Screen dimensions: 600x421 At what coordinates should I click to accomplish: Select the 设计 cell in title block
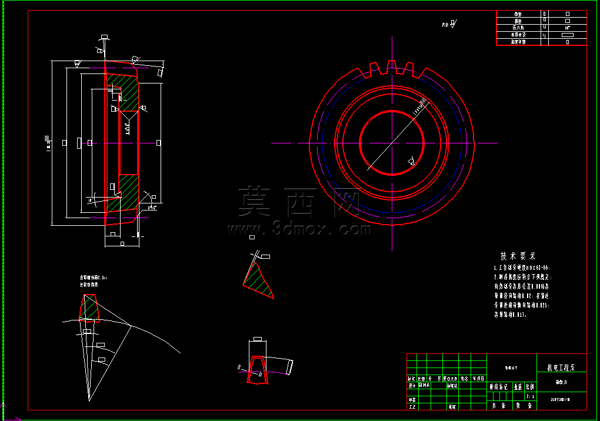412,386
